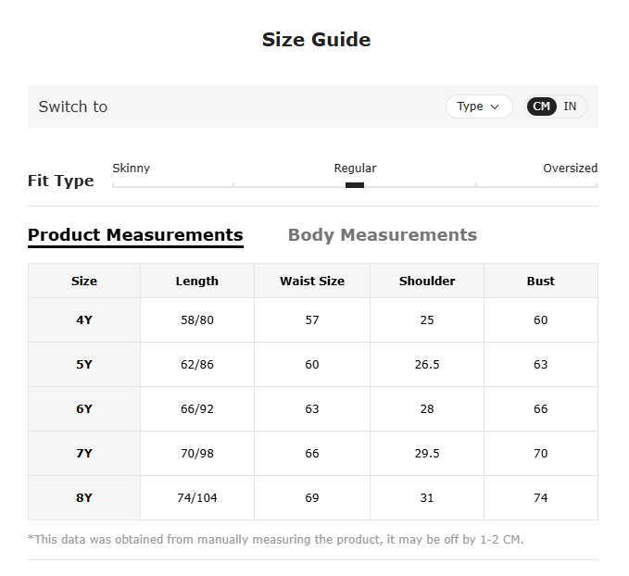The height and width of the screenshot is (576, 629).
Task: Click the Regular fit type marker
Action: tap(355, 185)
